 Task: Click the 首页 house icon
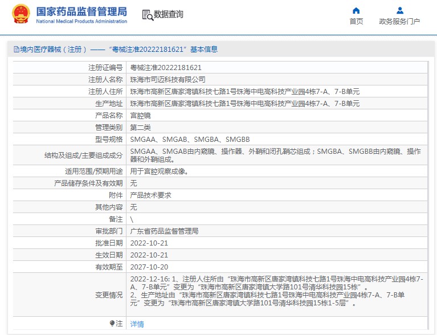pos(356,10)
